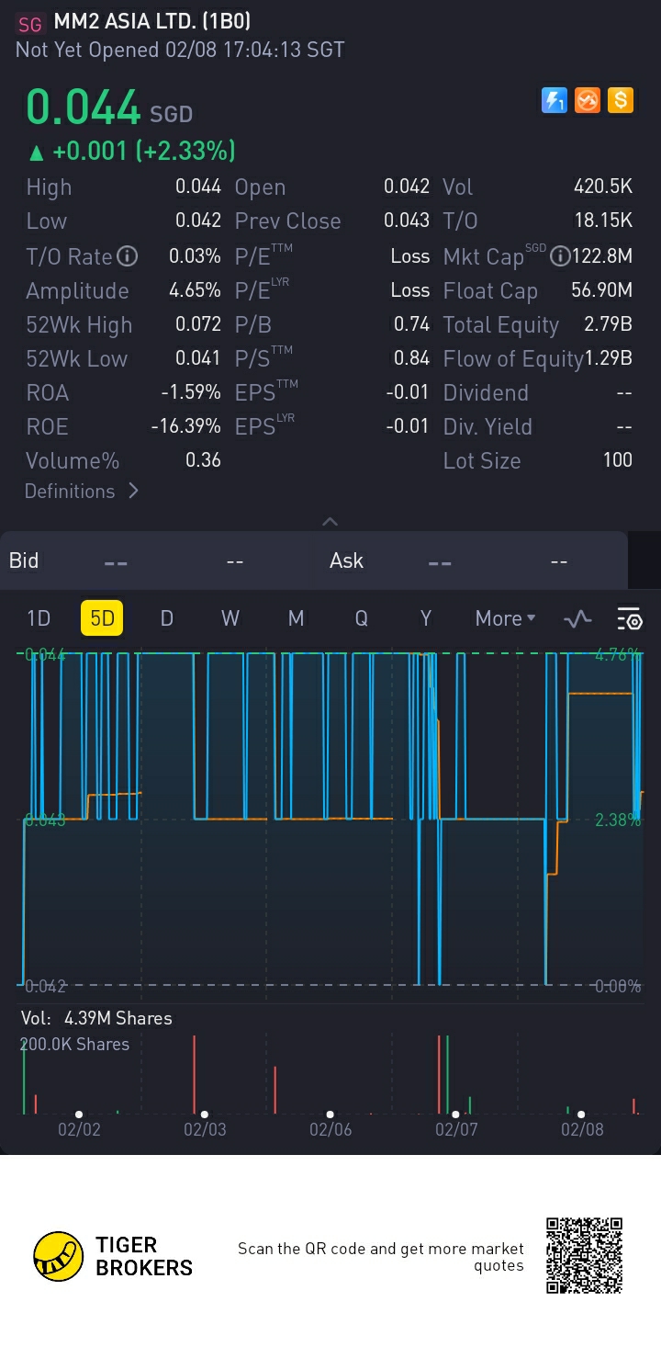The image size is (661, 1358).
Task: Collapse the stats panel with the up chevron
Action: pyautogui.click(x=330, y=521)
